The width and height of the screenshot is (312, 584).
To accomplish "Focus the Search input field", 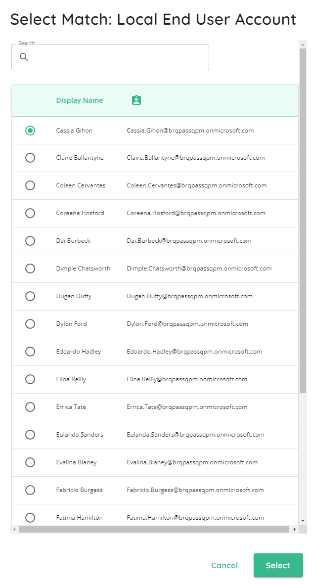I will point(110,57).
